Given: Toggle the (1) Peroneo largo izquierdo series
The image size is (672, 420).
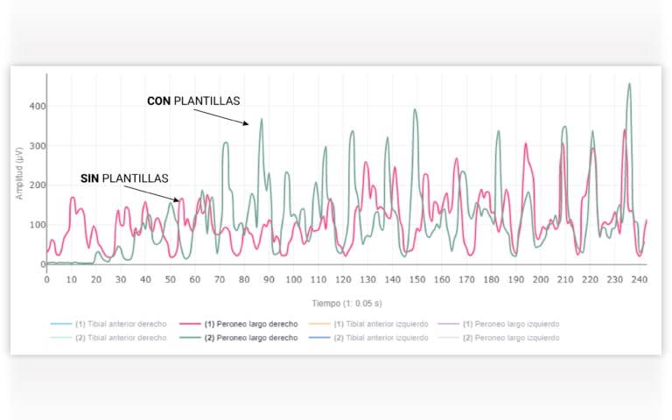Looking at the screenshot, I should [x=499, y=324].
